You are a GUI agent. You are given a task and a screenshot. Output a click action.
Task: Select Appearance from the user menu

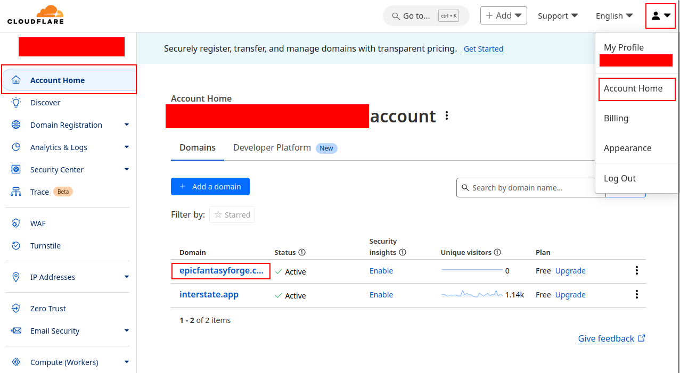click(x=627, y=148)
